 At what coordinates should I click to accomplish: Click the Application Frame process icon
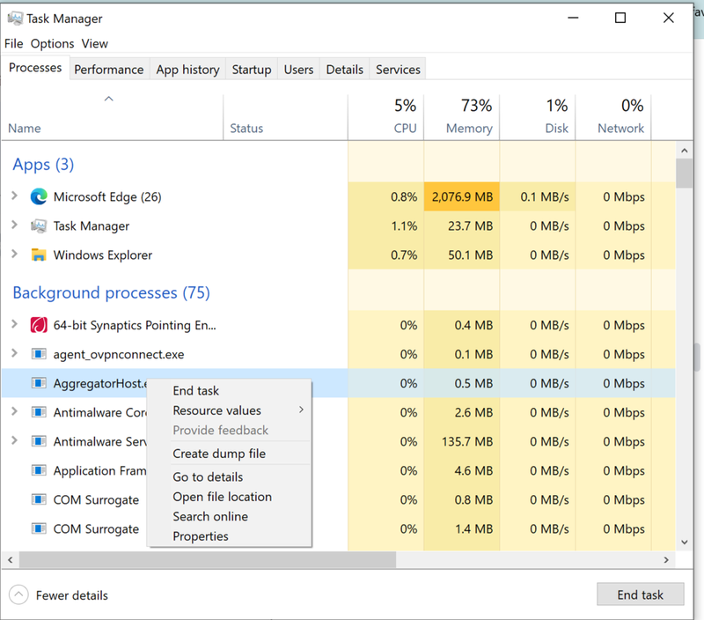click(x=39, y=471)
